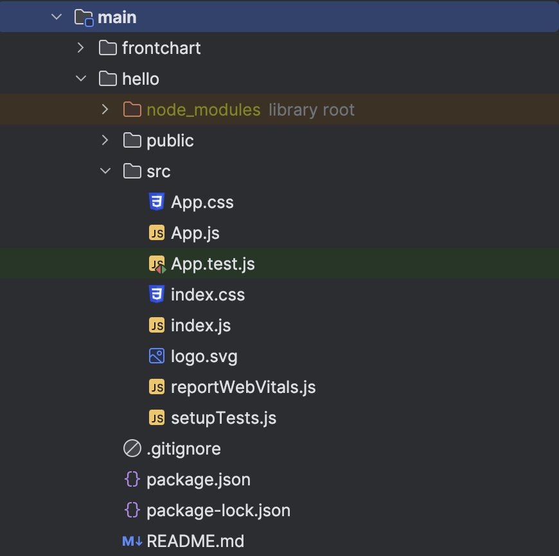The height and width of the screenshot is (556, 559).
Task: Click the ignore icon next to .gitignore
Action: pyautogui.click(x=132, y=449)
